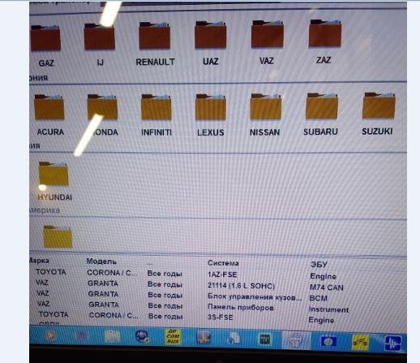Image resolution: width=420 pixels, height=363 pixels.
Task: Sort the table by the Модель column
Action: pos(101,261)
